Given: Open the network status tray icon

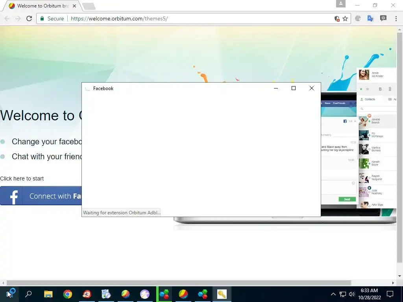Looking at the screenshot, I should pyautogui.click(x=343, y=294).
